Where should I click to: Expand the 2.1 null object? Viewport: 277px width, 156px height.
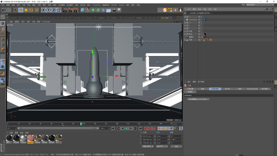[185, 23]
